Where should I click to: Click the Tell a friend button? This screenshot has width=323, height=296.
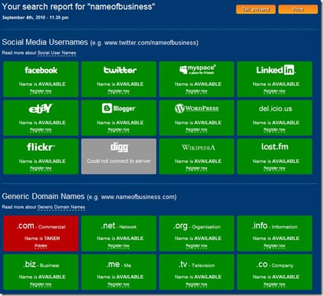pos(255,10)
